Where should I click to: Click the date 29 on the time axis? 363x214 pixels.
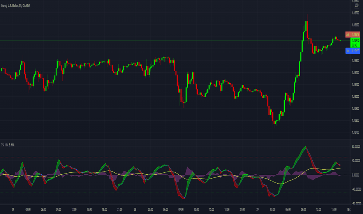pos(257,210)
